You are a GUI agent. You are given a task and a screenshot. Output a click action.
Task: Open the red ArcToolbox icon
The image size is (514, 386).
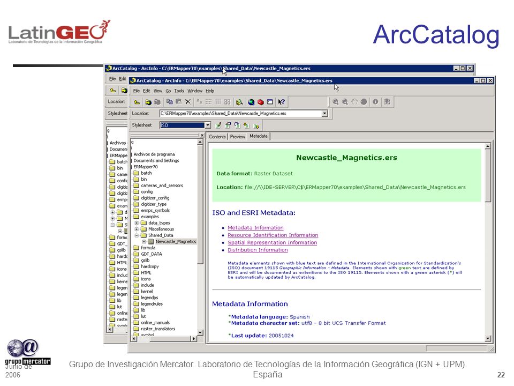pyautogui.click(x=261, y=102)
